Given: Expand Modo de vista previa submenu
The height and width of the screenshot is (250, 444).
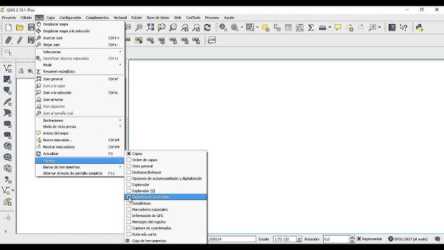Looking at the screenshot, I should pyautogui.click(x=80, y=127).
